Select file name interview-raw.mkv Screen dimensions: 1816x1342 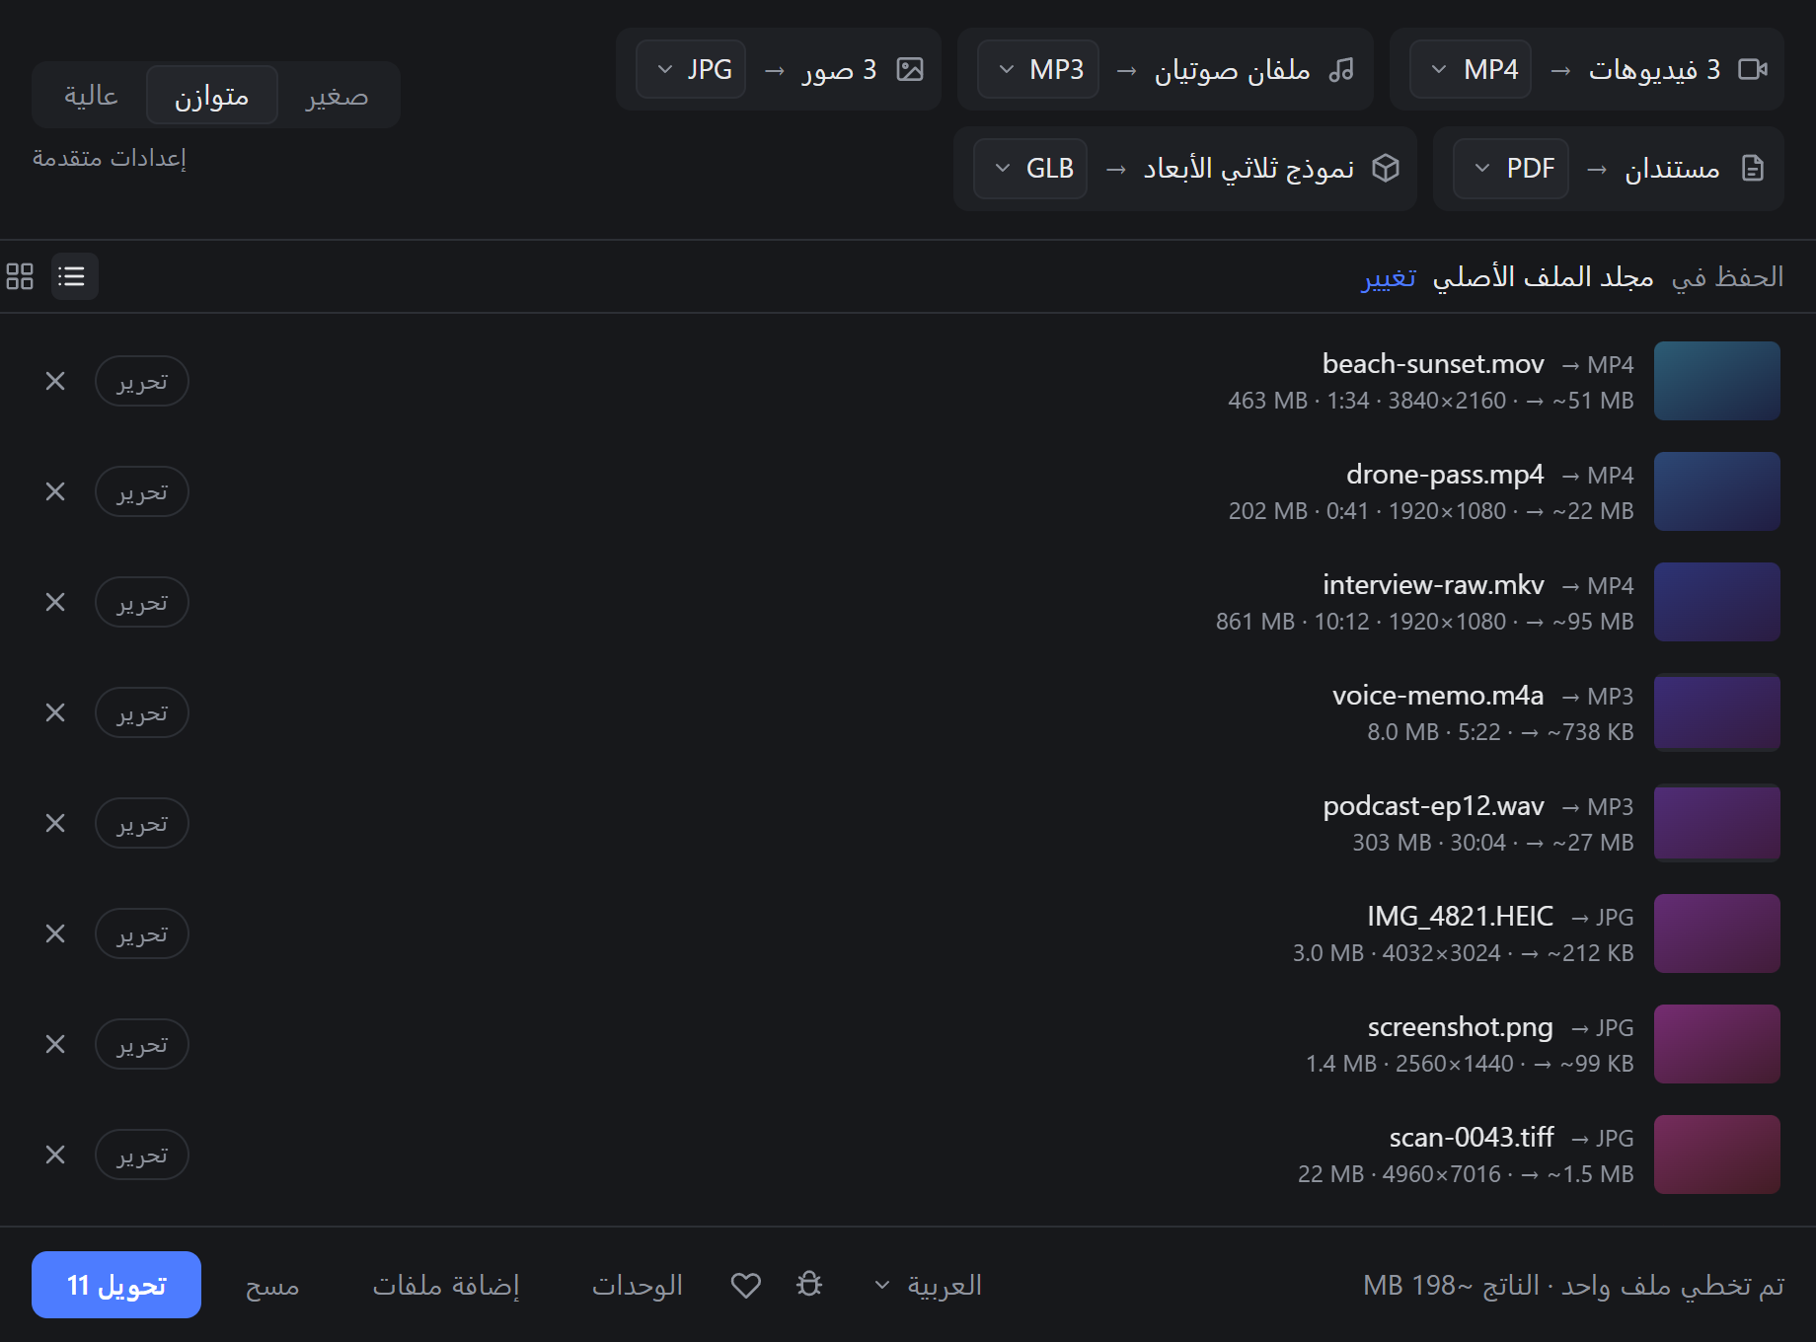click(1433, 585)
